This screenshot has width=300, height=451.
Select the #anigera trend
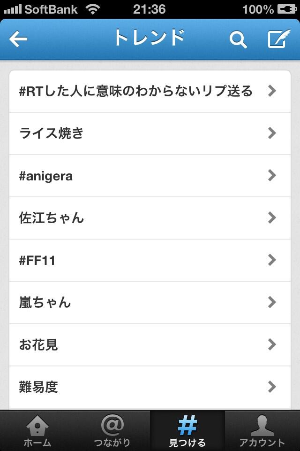150,176
